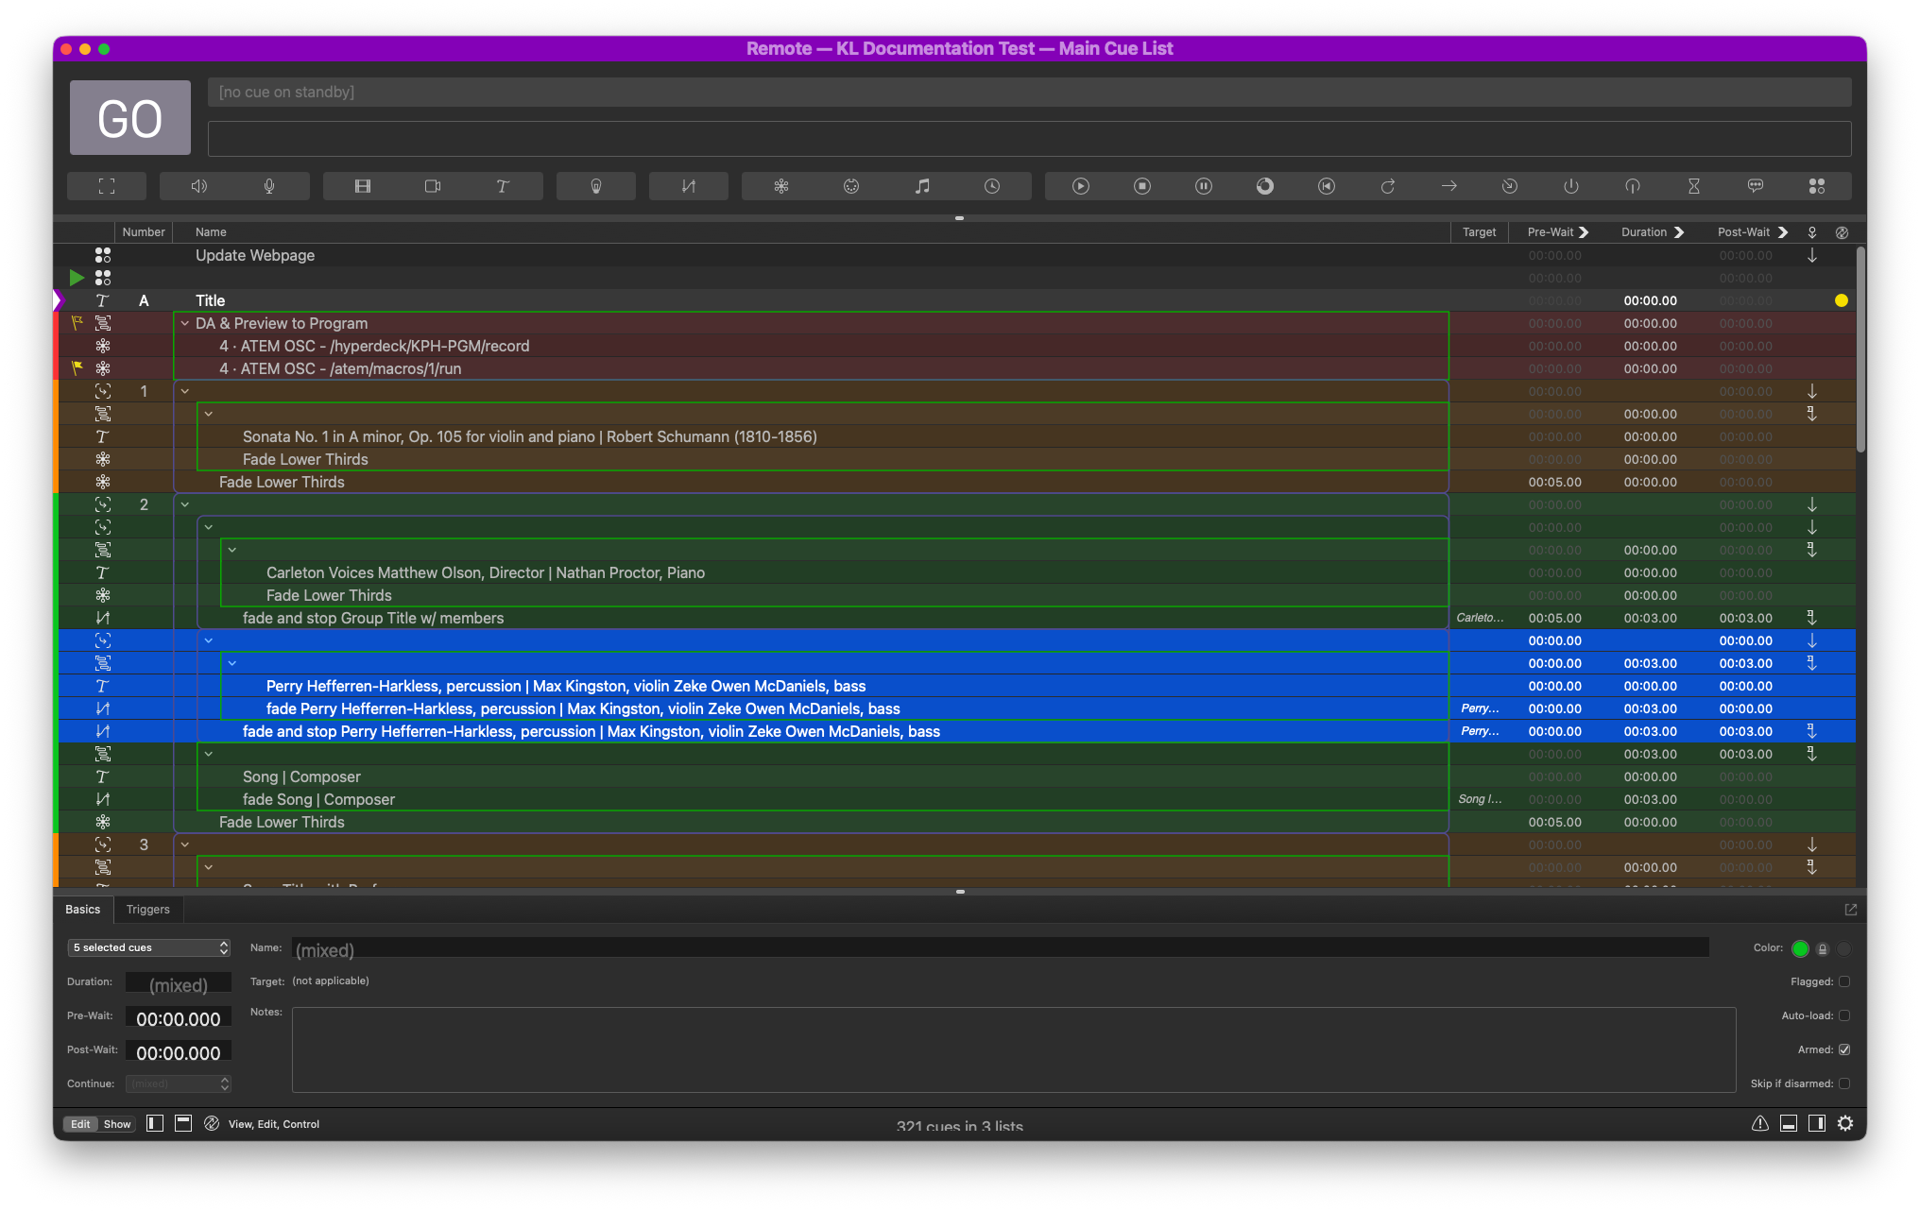The image size is (1920, 1211).
Task: Collapse cue group number 2
Action: pyautogui.click(x=185, y=504)
